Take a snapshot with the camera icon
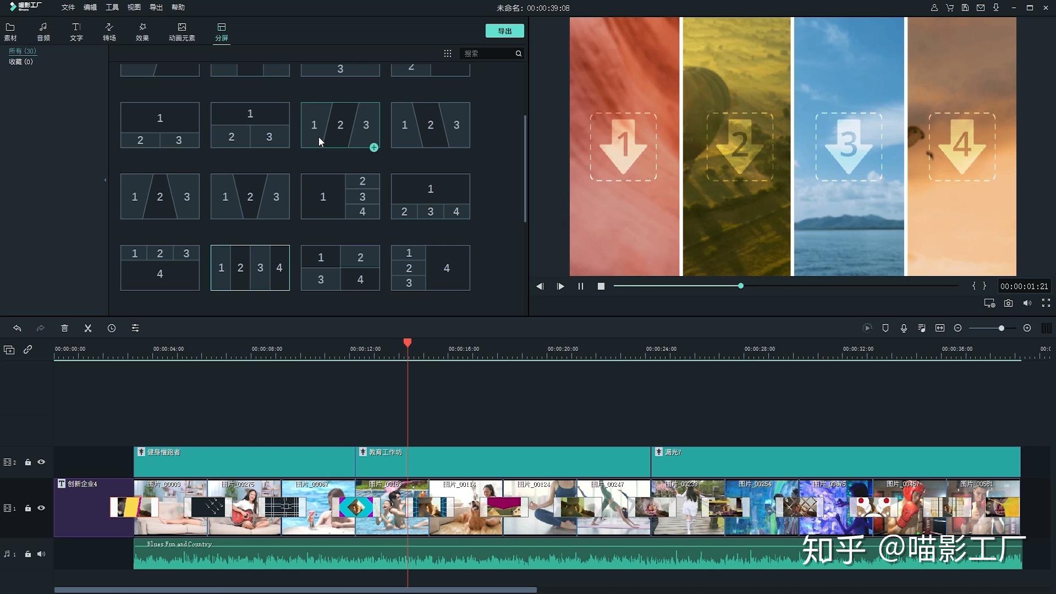The image size is (1056, 594). [x=1008, y=303]
